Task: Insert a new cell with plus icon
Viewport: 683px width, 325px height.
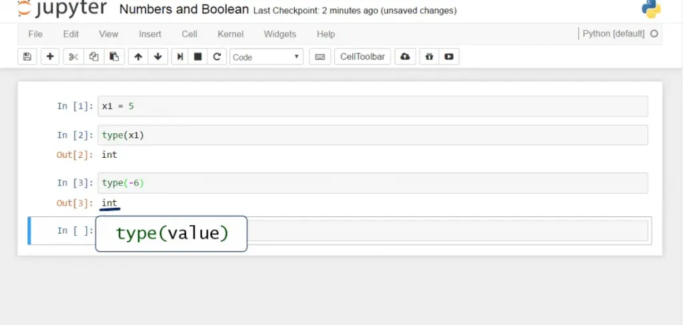Action: pyautogui.click(x=50, y=57)
